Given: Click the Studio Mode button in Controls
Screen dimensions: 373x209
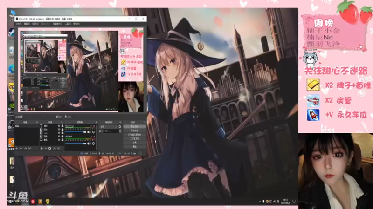Looking at the screenshot, I should pyautogui.click(x=135, y=138).
